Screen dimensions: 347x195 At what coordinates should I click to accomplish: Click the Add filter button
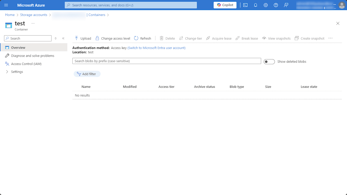[x=87, y=74]
